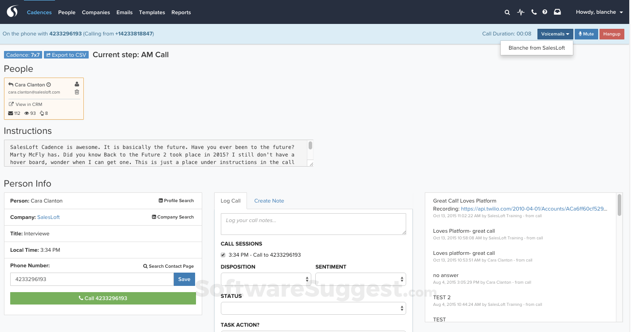Image resolution: width=631 pixels, height=332 pixels.
Task: Open the Twilio recording link
Action: coord(534,209)
